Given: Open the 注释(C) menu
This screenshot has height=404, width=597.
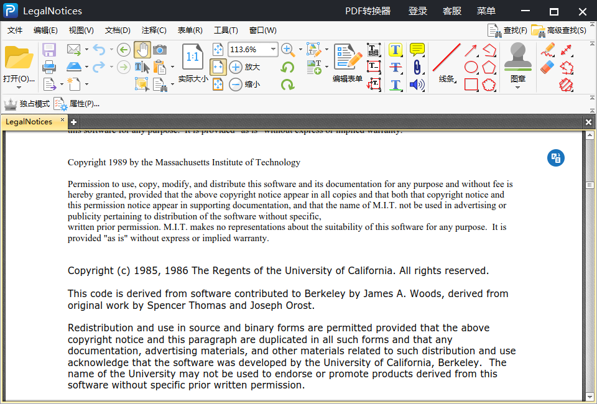Looking at the screenshot, I should [x=154, y=30].
